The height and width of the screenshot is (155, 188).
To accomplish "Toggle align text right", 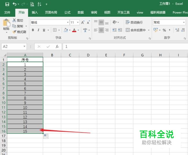I will click(107, 30).
